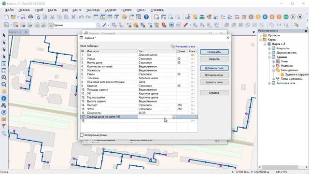Viewport: 309px width, 174px height.
Task: Click the Закрыть button
Action: coord(214,59)
